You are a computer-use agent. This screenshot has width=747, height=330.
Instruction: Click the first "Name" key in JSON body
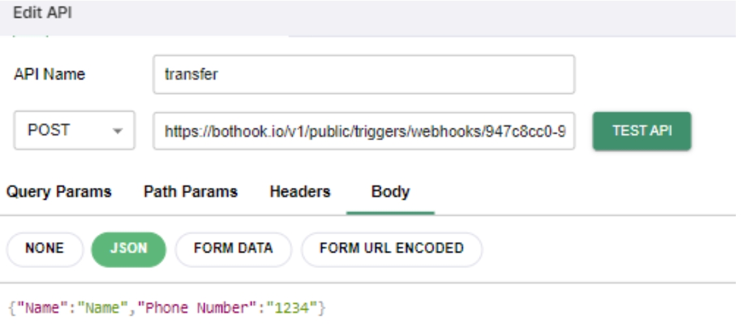coord(38,307)
